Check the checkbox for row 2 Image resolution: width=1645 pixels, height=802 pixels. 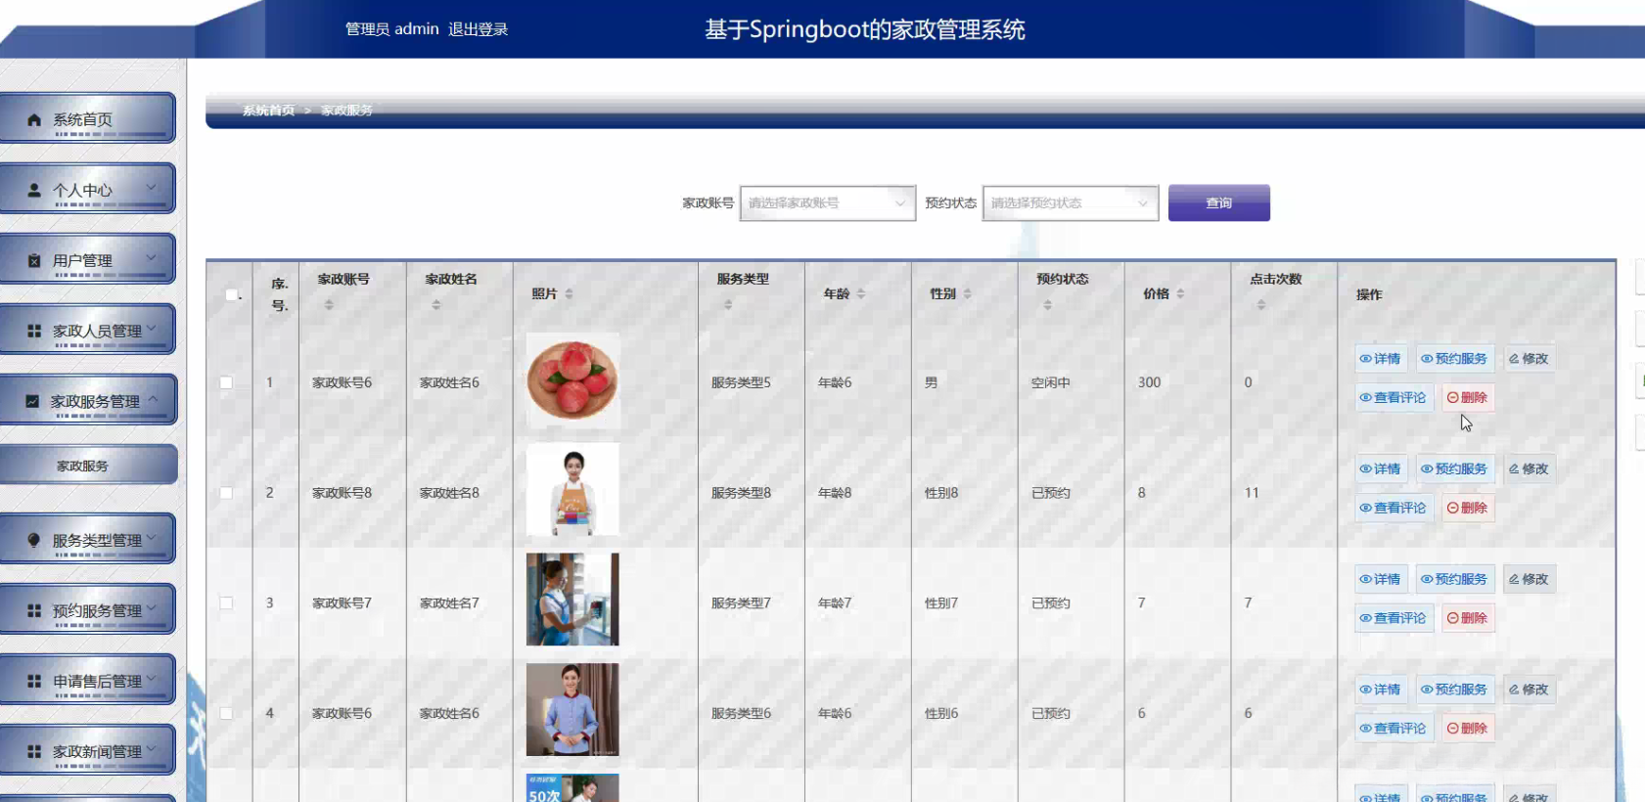pos(226,493)
